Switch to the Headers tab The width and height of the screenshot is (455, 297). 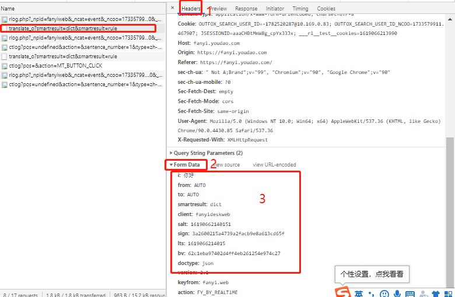coord(191,9)
